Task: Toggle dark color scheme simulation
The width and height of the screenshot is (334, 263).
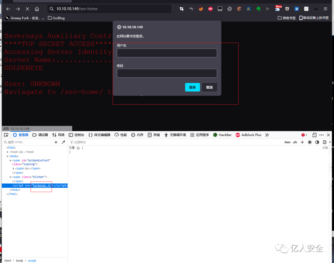Action: click(317, 142)
